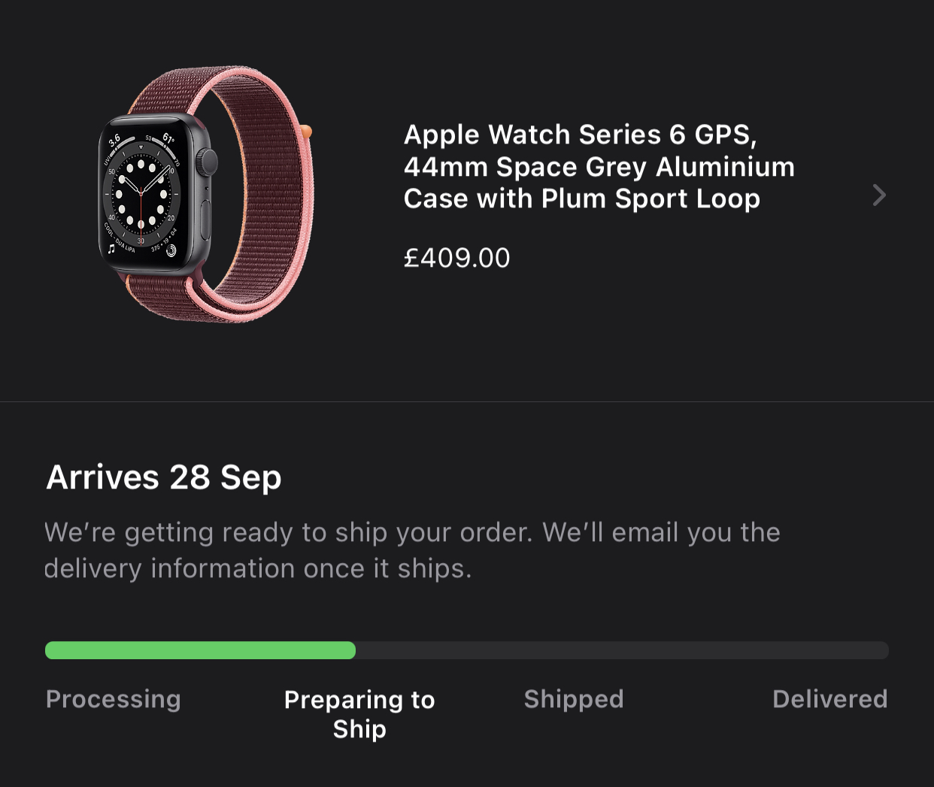Image resolution: width=934 pixels, height=787 pixels.
Task: Select the £409.00 price text
Action: tap(456, 258)
